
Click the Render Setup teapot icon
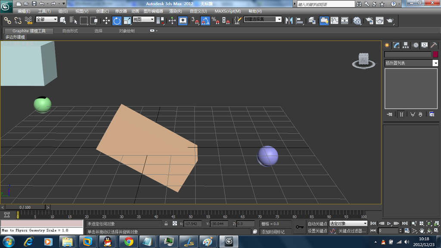[369, 20]
